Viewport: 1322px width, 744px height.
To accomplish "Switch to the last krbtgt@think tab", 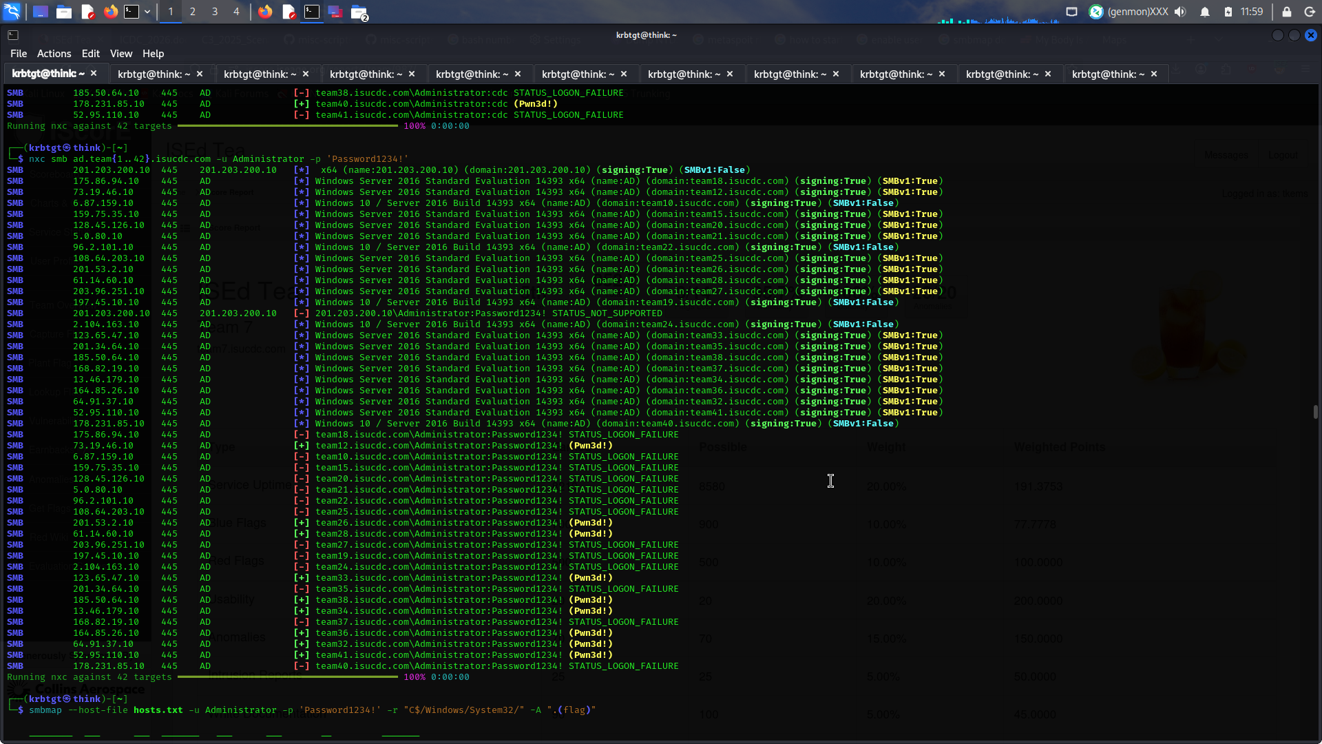I will [1108, 74].
